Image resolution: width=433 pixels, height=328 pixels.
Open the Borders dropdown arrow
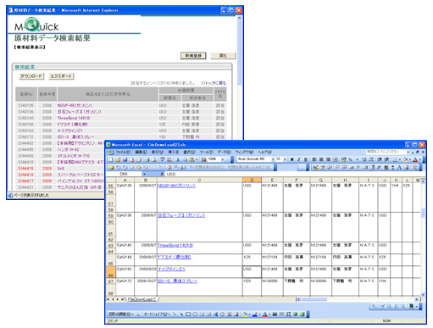click(x=400, y=159)
